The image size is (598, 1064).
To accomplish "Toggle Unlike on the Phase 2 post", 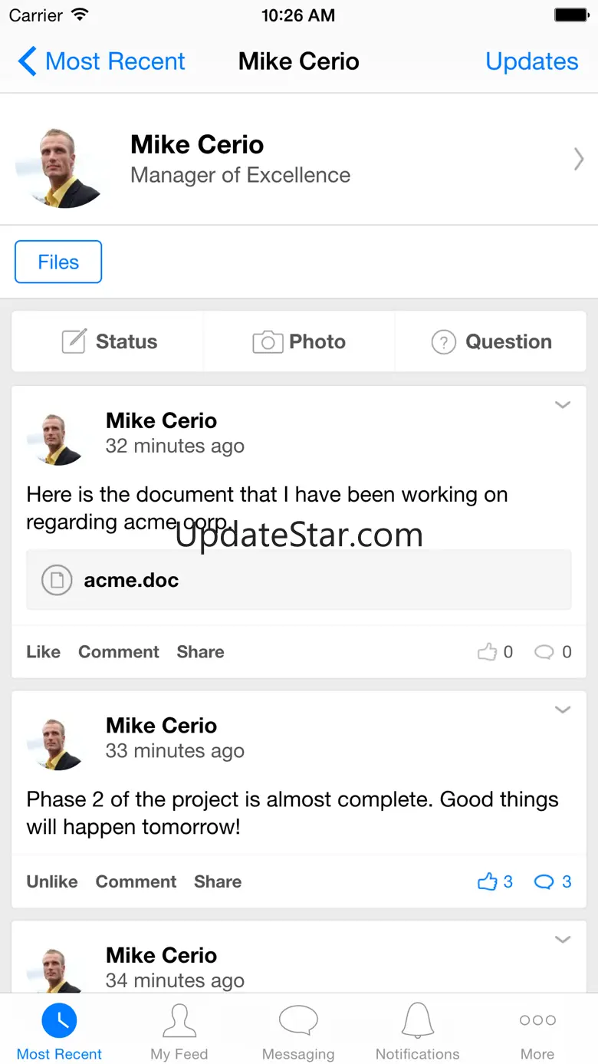I will (52, 881).
